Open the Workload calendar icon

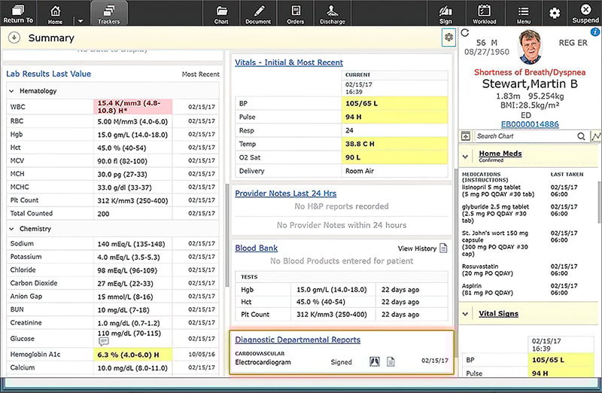tap(484, 14)
